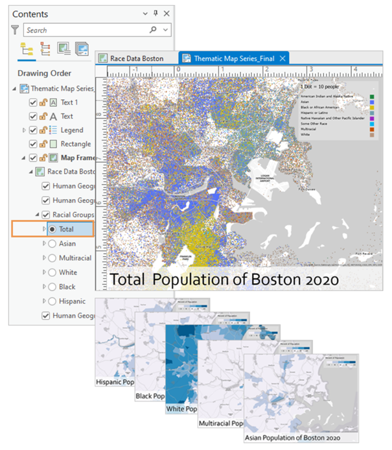Open Contents pane options dropdown chevron
This screenshot has height=450, width=392.
click(145, 14)
